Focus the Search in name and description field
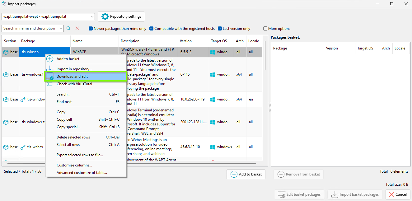Viewport: 412px width, 201px height. pyautogui.click(x=30, y=28)
